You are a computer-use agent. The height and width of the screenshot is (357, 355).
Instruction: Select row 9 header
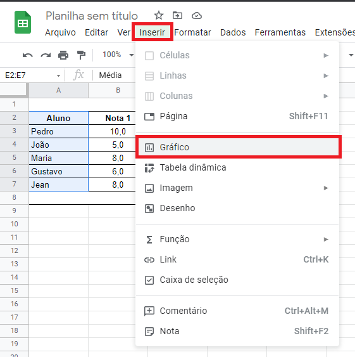pos(14,211)
